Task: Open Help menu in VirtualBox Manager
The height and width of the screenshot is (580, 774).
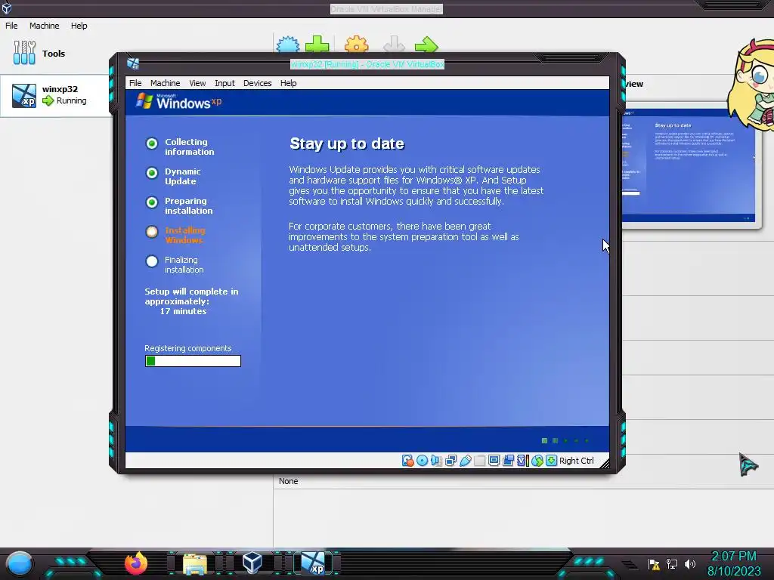Action: [79, 26]
